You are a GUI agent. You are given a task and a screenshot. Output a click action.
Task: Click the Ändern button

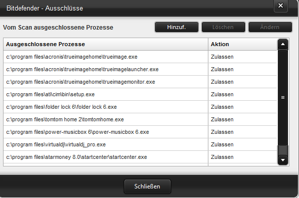tap(270, 27)
